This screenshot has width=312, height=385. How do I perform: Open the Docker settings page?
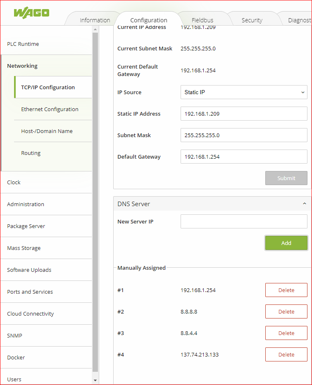click(x=16, y=357)
